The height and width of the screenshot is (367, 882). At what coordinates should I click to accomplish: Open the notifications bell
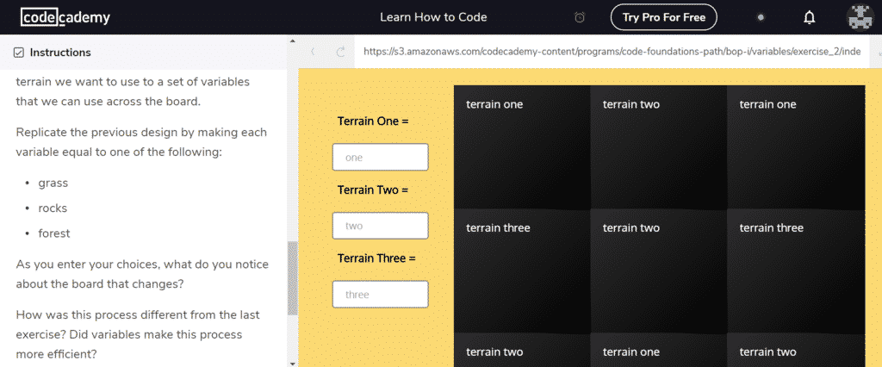click(x=809, y=17)
